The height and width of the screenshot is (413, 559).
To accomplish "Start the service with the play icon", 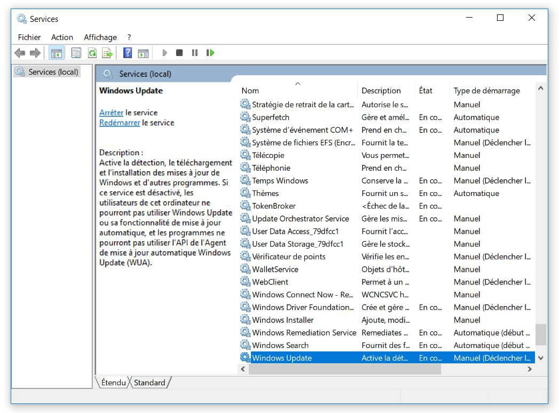I will (x=164, y=53).
